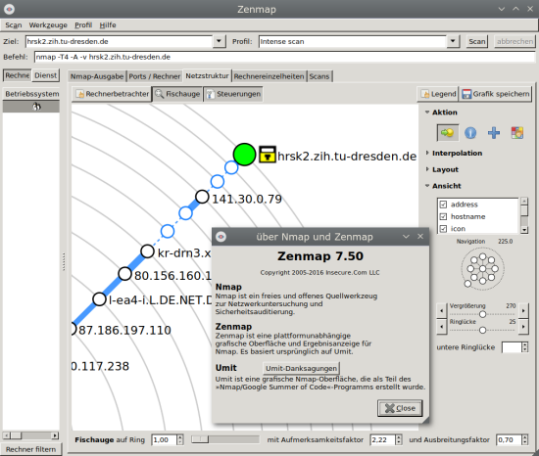
Task: Switch to the Scans tab
Action: 319,76
